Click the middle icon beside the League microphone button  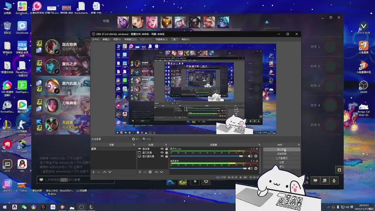324,181
